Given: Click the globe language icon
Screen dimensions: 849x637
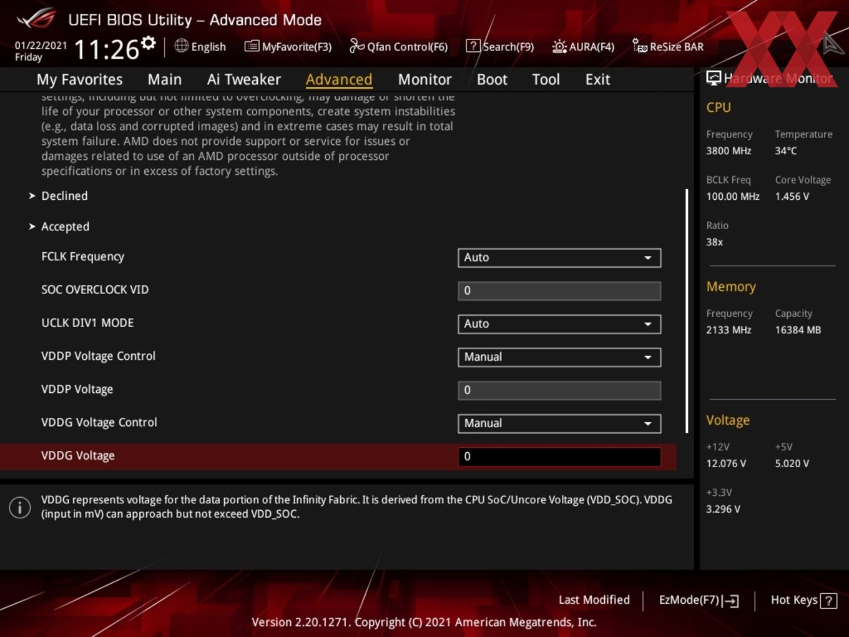Looking at the screenshot, I should coord(181,46).
